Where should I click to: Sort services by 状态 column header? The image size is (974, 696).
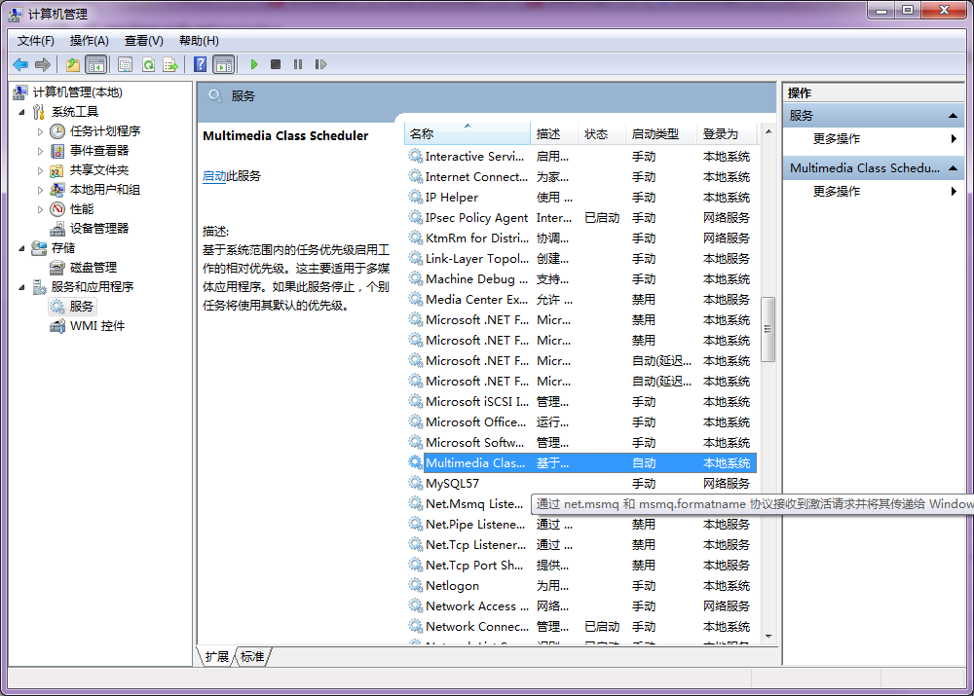602,133
